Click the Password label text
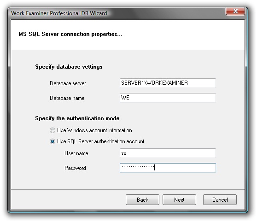The height and width of the screenshot is (222, 257). (75, 168)
